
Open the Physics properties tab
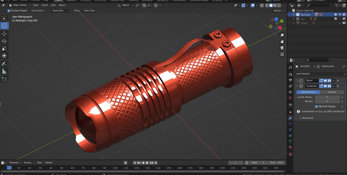pos(290,130)
